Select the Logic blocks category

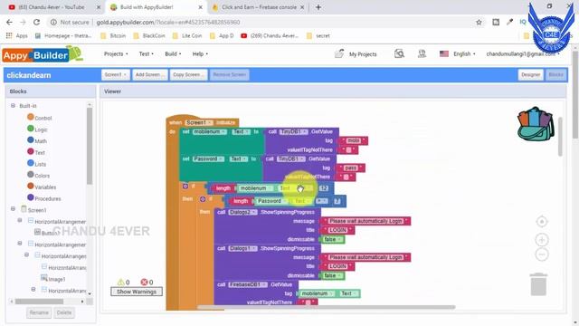(x=37, y=129)
